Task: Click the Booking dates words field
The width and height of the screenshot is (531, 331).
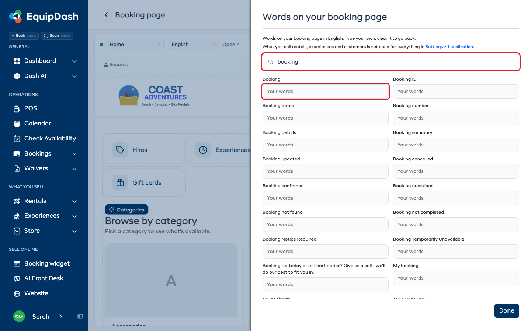Action: [x=326, y=118]
